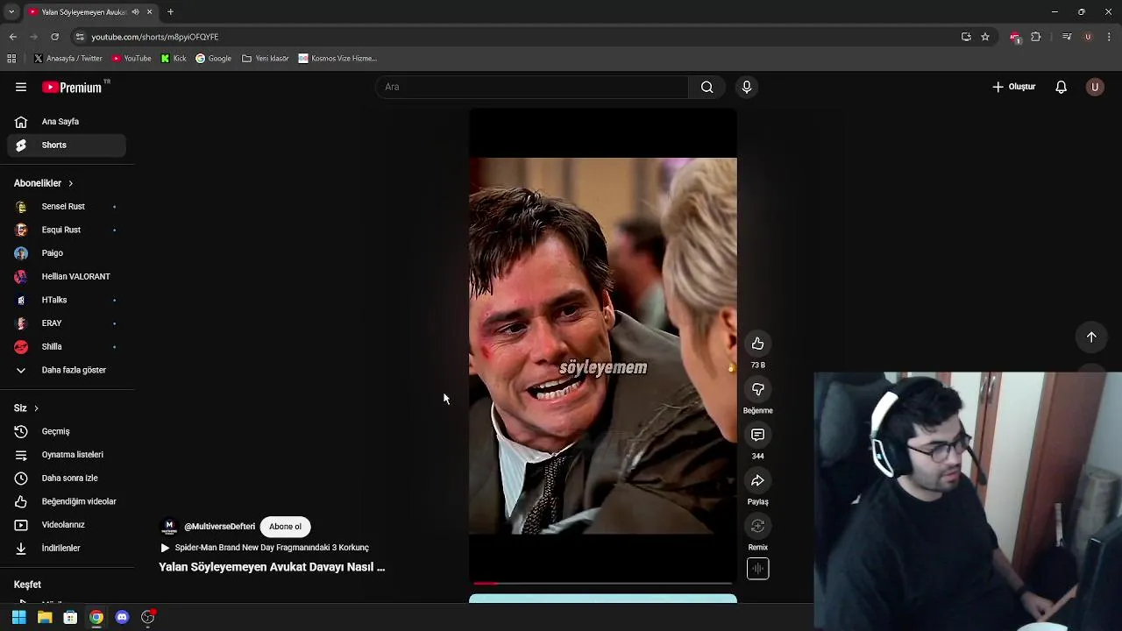
Task: Open the related Spider-Man Brand New Day video link
Action: pyautogui.click(x=265, y=548)
